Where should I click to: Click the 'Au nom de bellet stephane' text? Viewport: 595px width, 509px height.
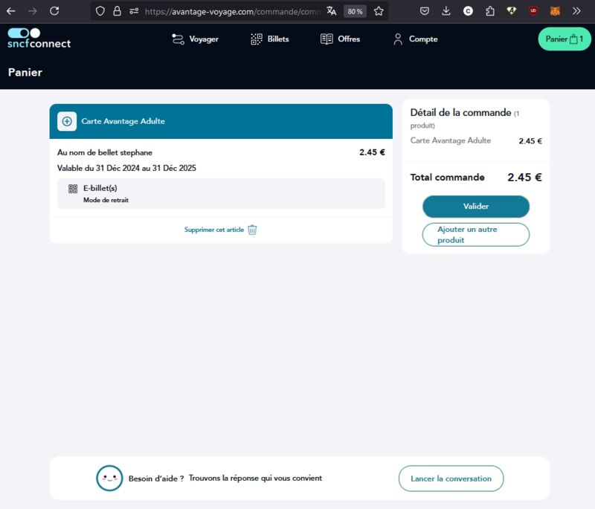105,152
